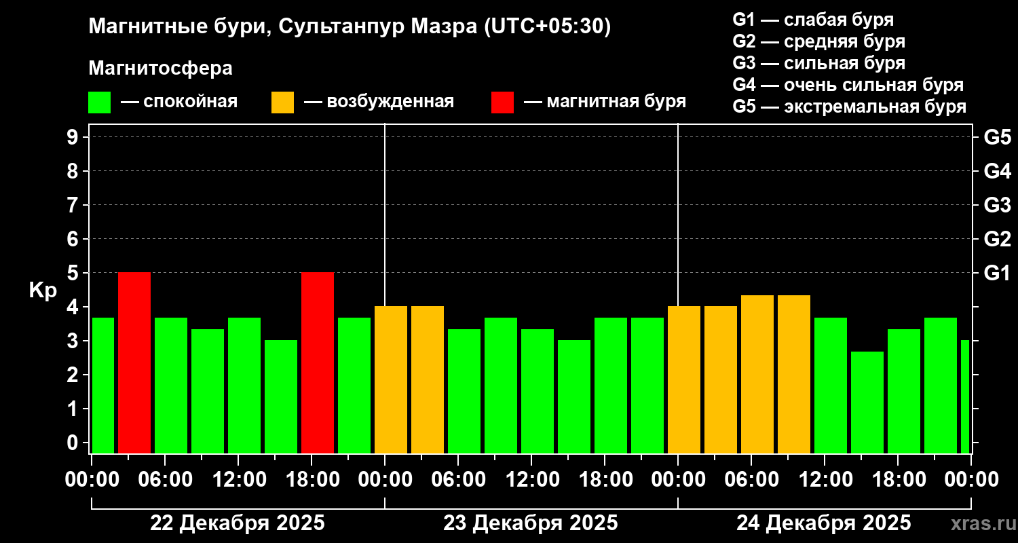Click the first yellow bar on 24 December
The height and width of the screenshot is (543, 1018).
point(684,379)
